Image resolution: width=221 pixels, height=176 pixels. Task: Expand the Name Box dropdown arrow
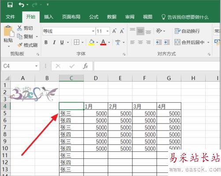(x=36, y=66)
